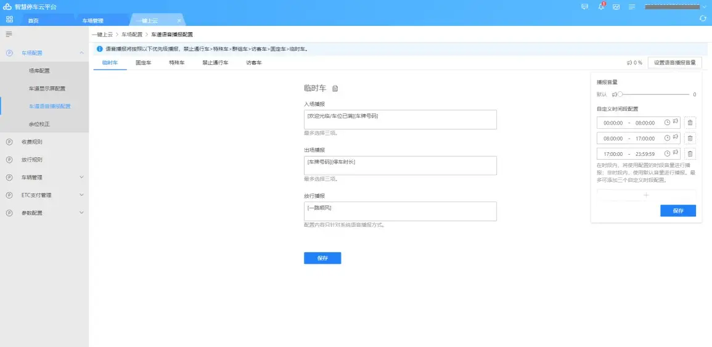Click the message chat icon in header
Image resolution: width=712 pixels, height=347 pixels.
pyautogui.click(x=585, y=7)
